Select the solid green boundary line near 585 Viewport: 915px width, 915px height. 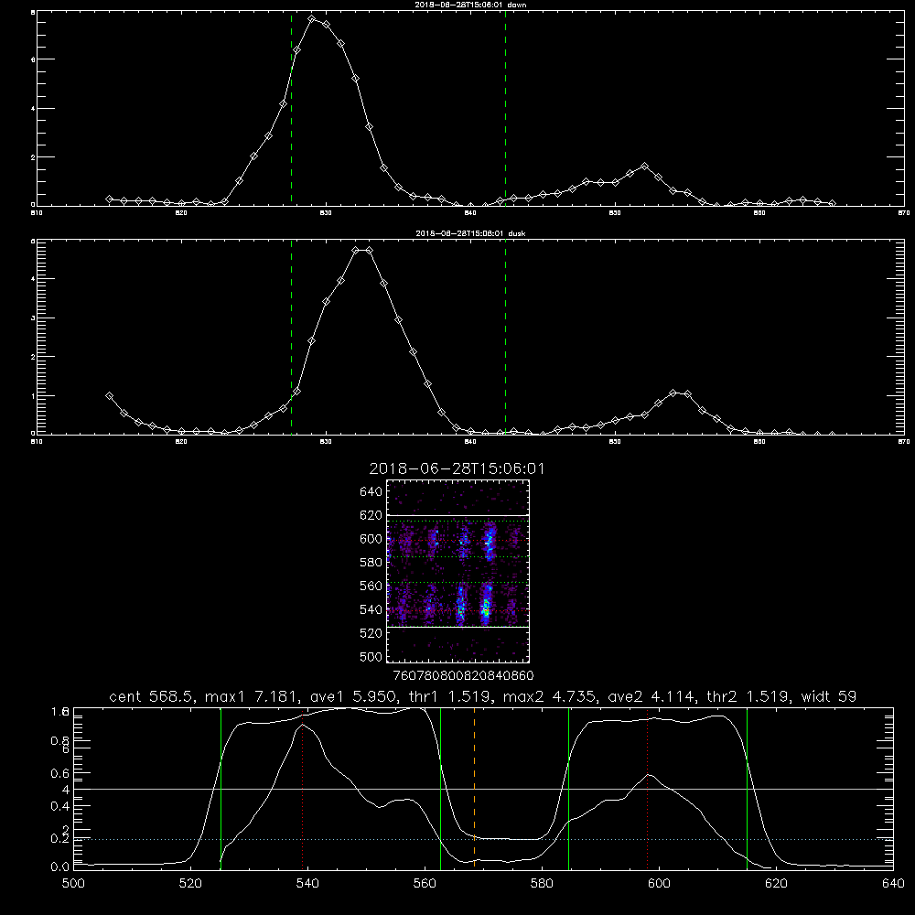[568, 788]
